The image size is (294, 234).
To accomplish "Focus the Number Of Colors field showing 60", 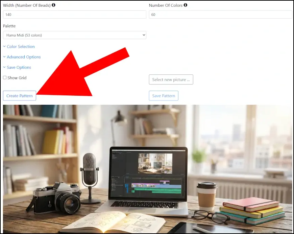I will click(x=220, y=15).
